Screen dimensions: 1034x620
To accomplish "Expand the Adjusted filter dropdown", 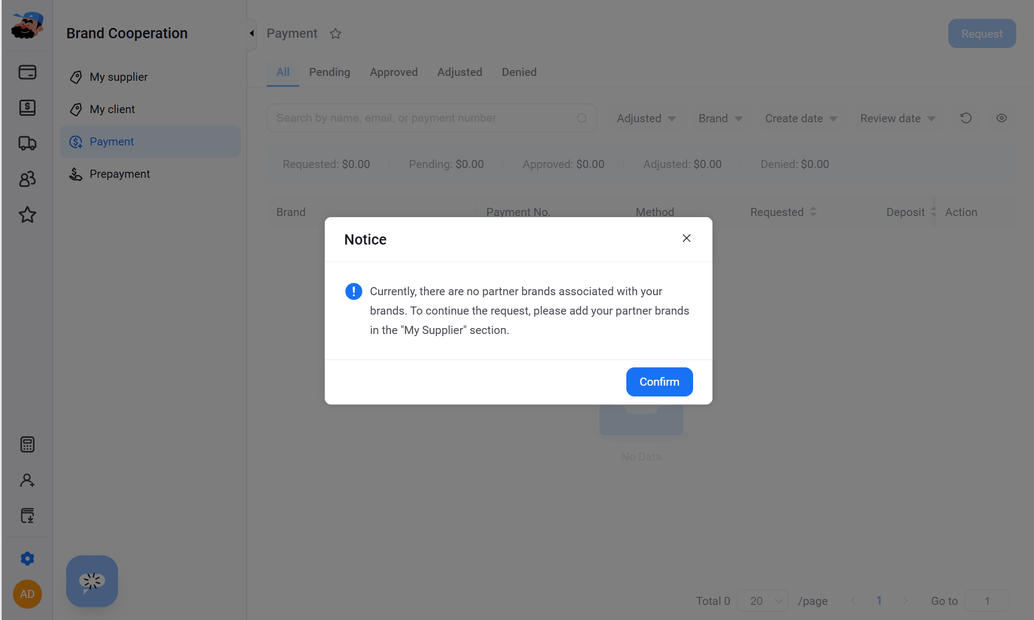I will click(x=646, y=118).
